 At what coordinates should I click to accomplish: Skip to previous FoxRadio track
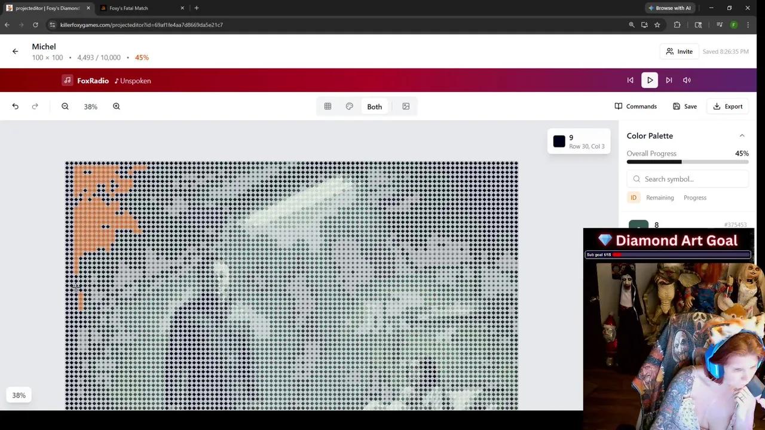[x=630, y=80]
